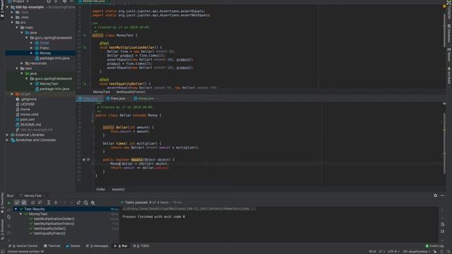Click Git branch widget in status bar

[x=417, y=252]
